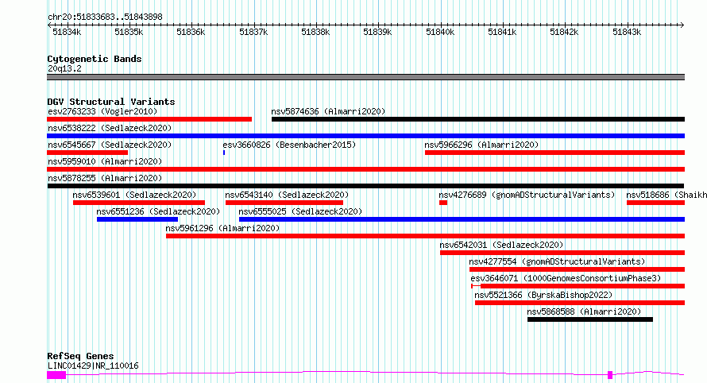Viewport: 707px width, 383px height.
Task: Open the nsv518686 variant label
Action: pos(666,195)
